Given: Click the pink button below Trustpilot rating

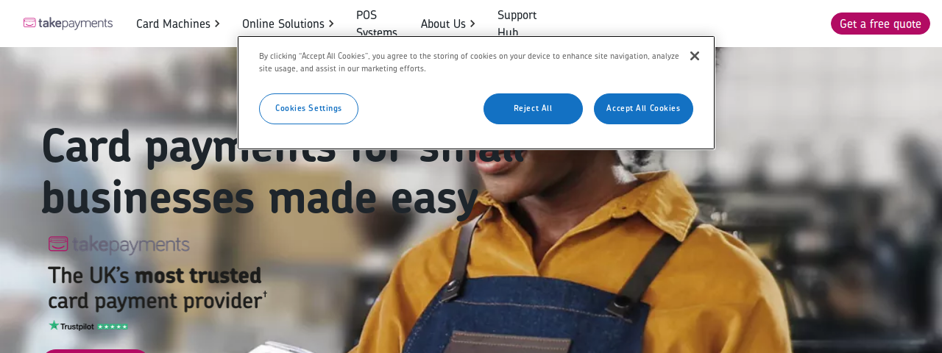Looking at the screenshot, I should 95,351.
